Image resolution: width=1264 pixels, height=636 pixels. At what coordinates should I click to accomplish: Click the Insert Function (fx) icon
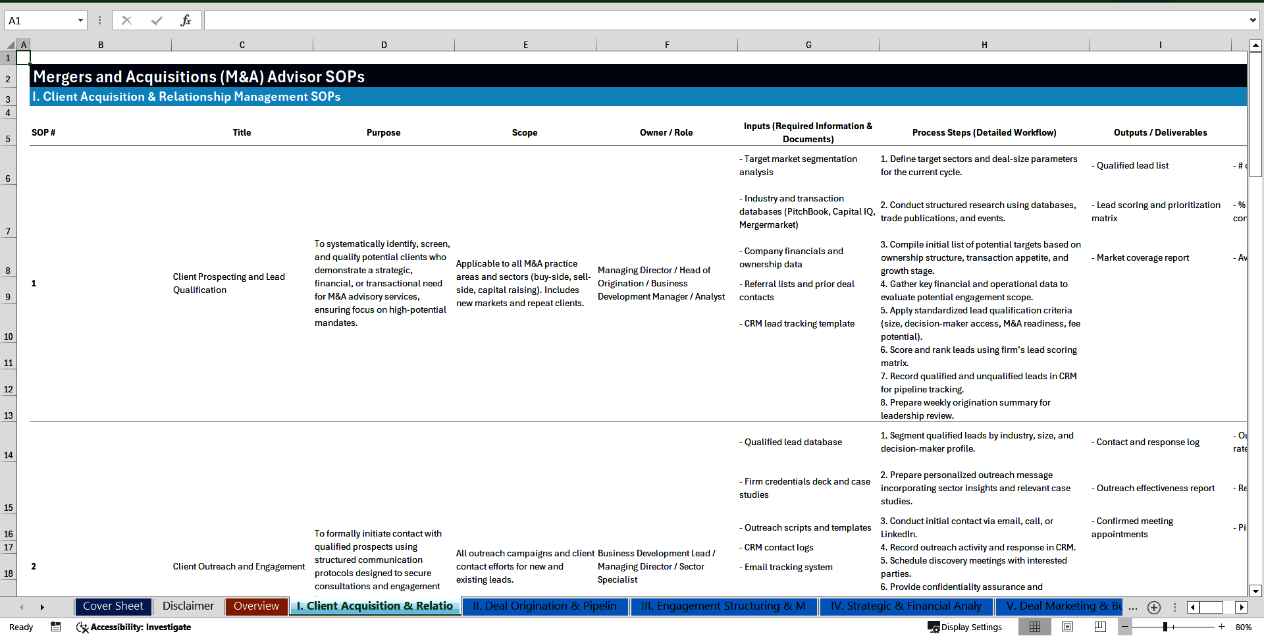(186, 20)
